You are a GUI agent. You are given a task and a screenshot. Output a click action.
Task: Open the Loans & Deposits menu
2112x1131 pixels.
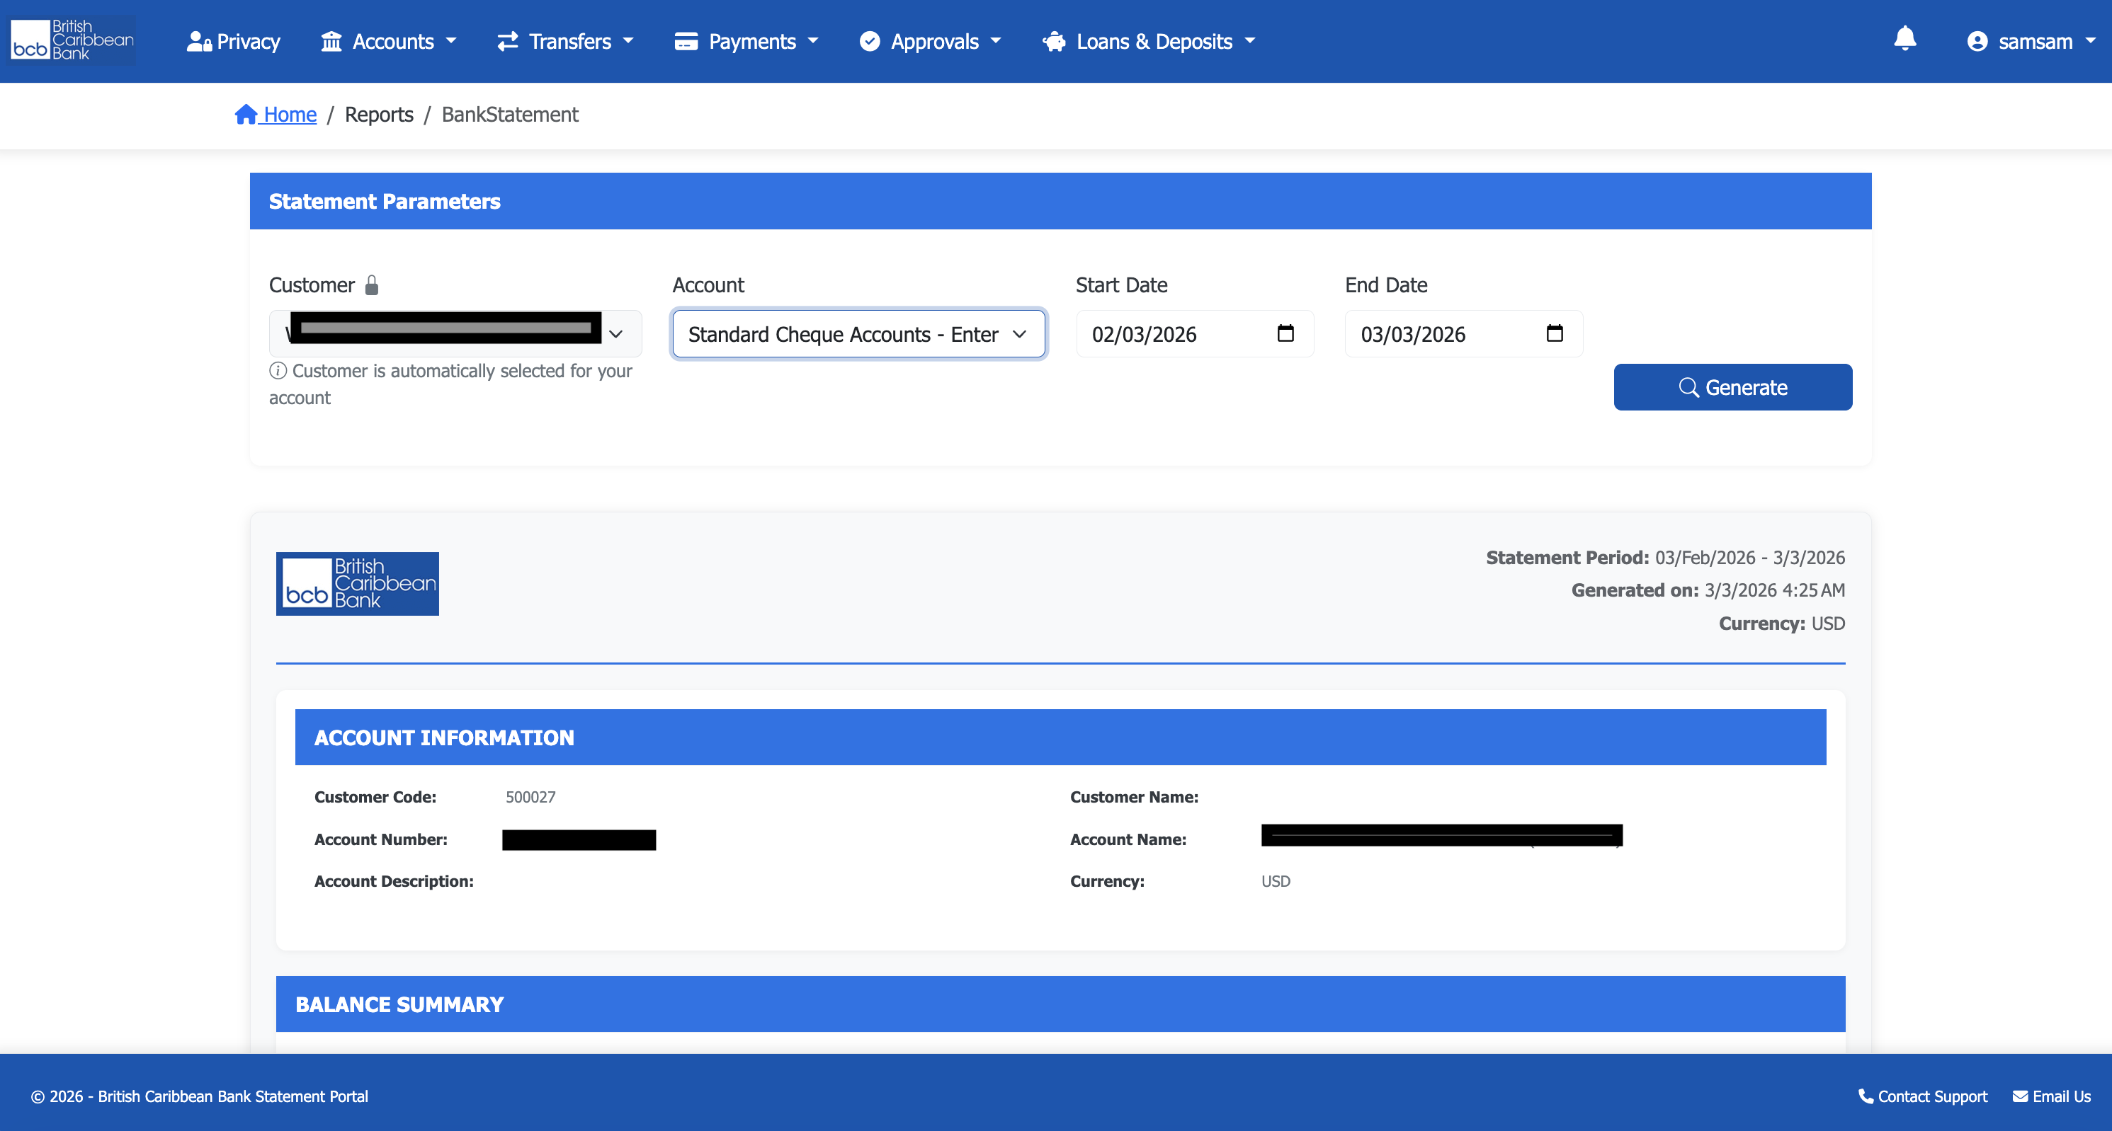[x=1149, y=42]
